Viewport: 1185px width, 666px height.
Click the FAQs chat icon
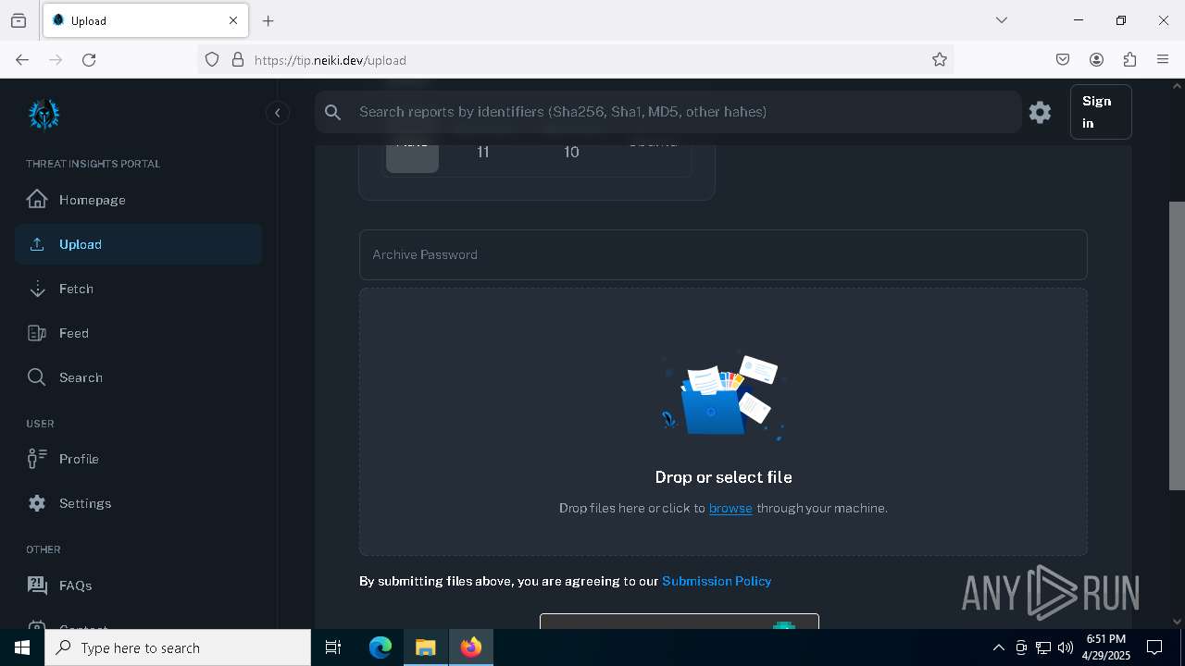click(x=37, y=585)
